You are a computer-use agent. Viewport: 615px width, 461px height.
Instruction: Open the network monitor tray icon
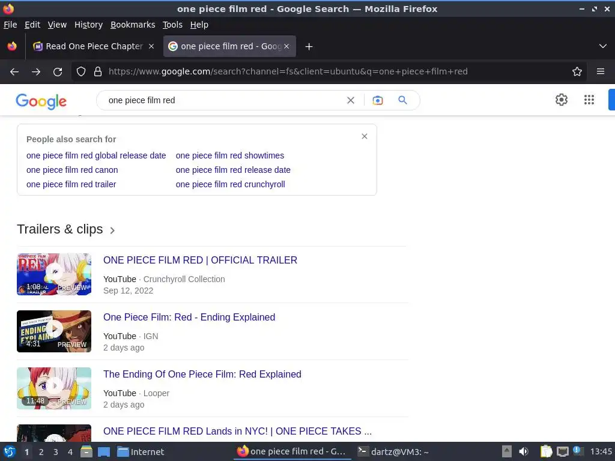point(562,452)
